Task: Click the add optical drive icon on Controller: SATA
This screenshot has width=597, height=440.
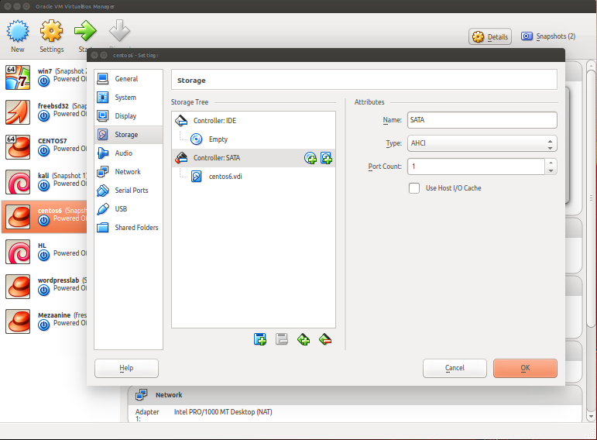Action: pos(311,158)
